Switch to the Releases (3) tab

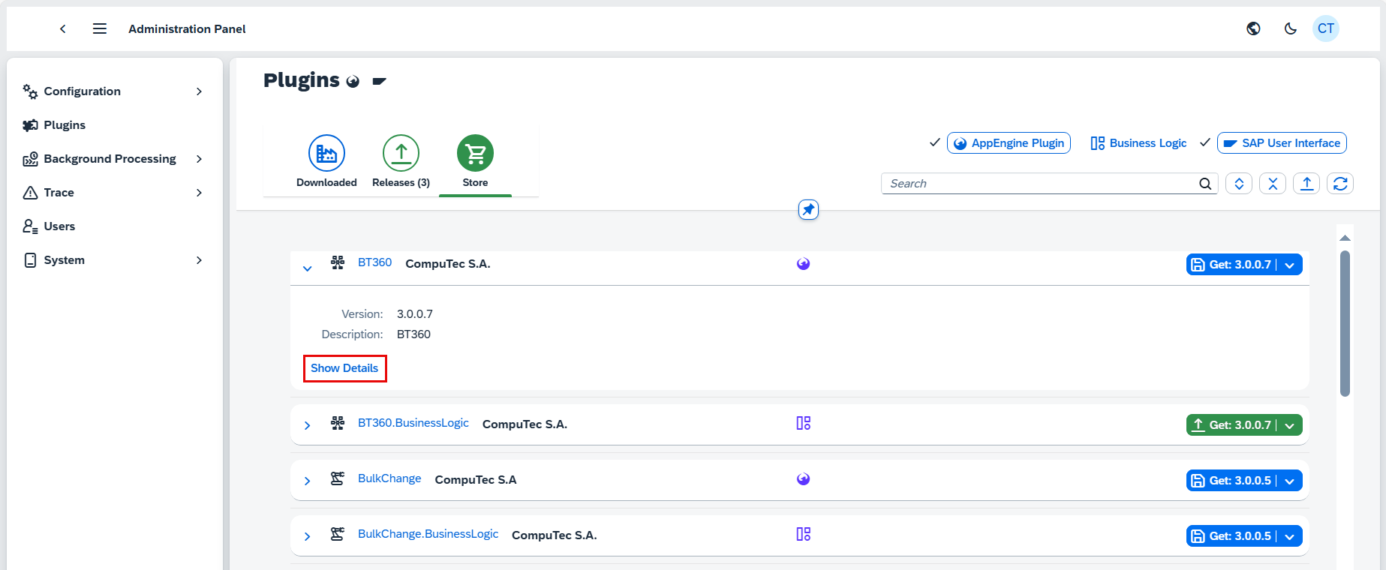click(401, 162)
